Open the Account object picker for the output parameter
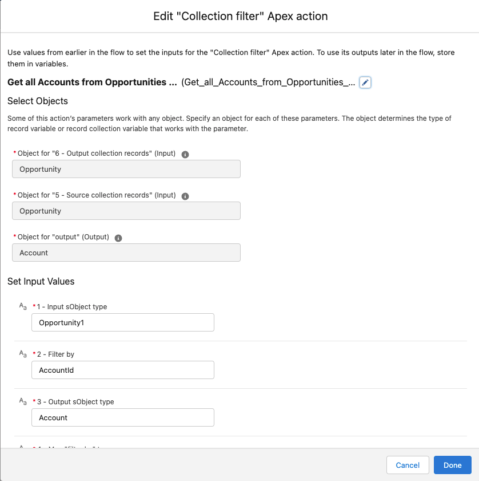The width and height of the screenshot is (479, 481). [x=126, y=253]
